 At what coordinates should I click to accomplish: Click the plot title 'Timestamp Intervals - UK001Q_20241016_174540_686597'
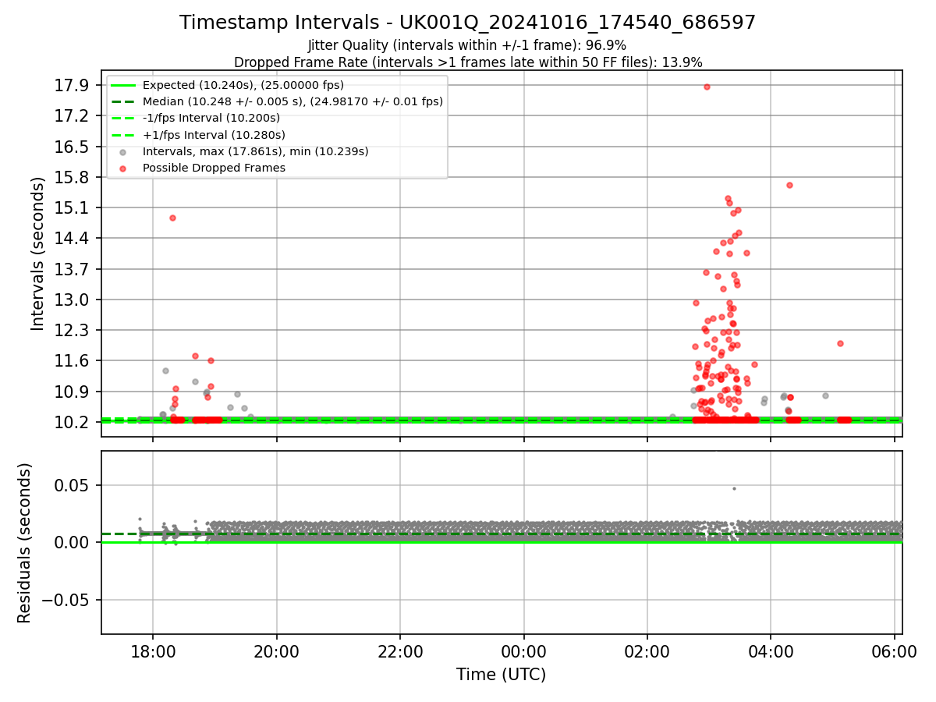click(468, 23)
